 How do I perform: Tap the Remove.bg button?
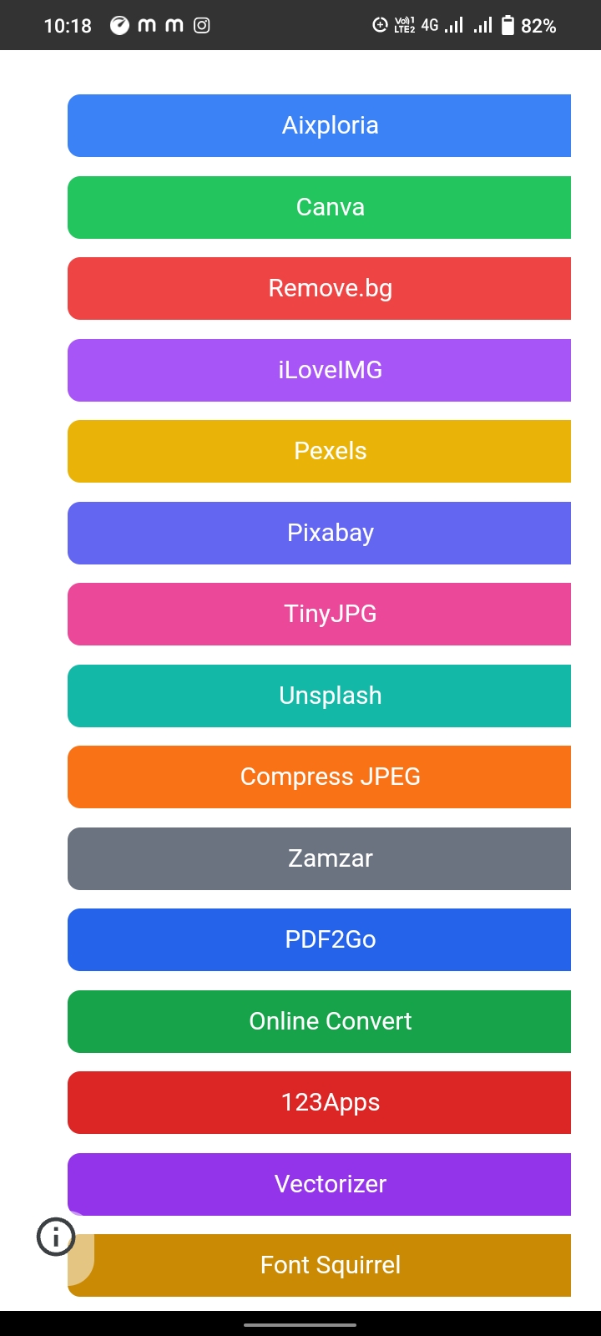330,288
